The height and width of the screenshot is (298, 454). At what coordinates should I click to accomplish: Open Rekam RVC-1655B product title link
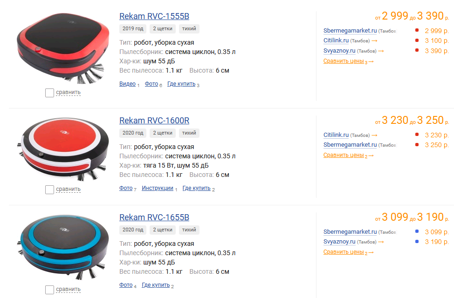coord(154,217)
